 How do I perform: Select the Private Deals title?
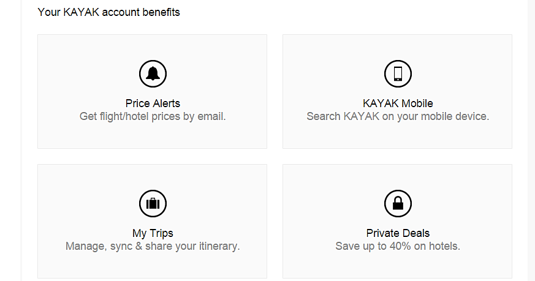click(x=398, y=233)
